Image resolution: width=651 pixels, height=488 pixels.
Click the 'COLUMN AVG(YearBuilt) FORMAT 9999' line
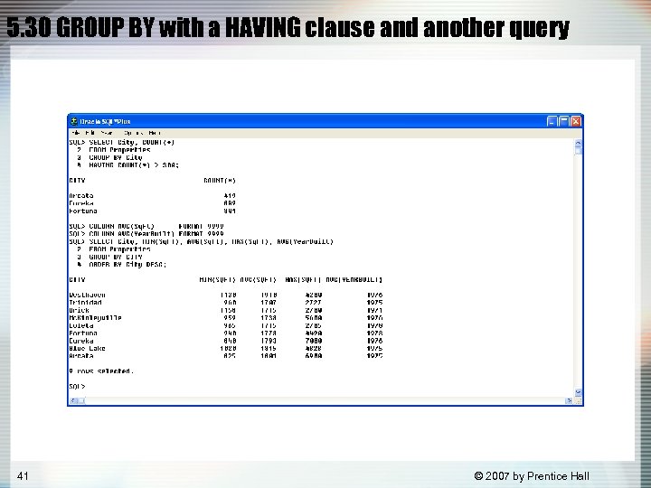[x=156, y=234]
